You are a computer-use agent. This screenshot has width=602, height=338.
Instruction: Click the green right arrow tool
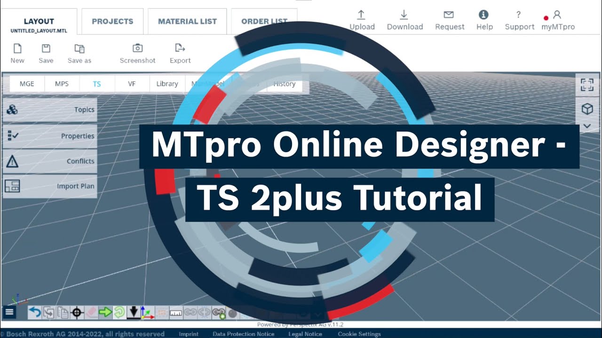click(x=105, y=313)
